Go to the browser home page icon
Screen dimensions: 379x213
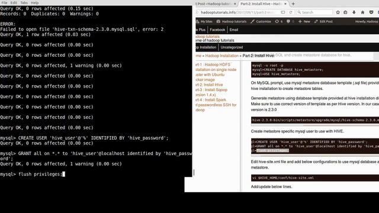pyautogui.click(x=362, y=12)
